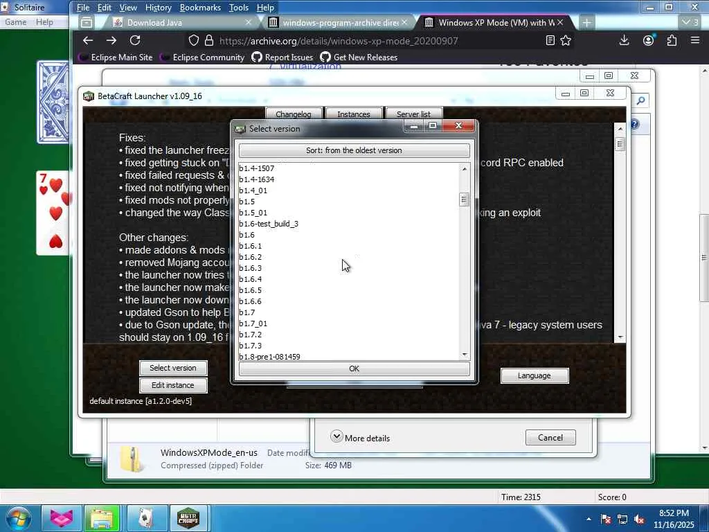Open the Firefox downloads panel
Image resolution: width=709 pixels, height=532 pixels.
pos(624,41)
